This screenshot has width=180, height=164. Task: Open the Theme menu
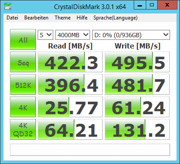tap(63, 18)
